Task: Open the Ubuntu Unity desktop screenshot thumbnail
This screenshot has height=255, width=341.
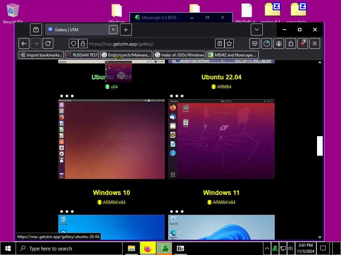Action: pyautogui.click(x=112, y=139)
